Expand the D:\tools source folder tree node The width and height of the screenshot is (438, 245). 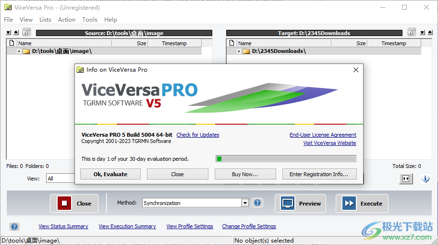click(x=19, y=51)
